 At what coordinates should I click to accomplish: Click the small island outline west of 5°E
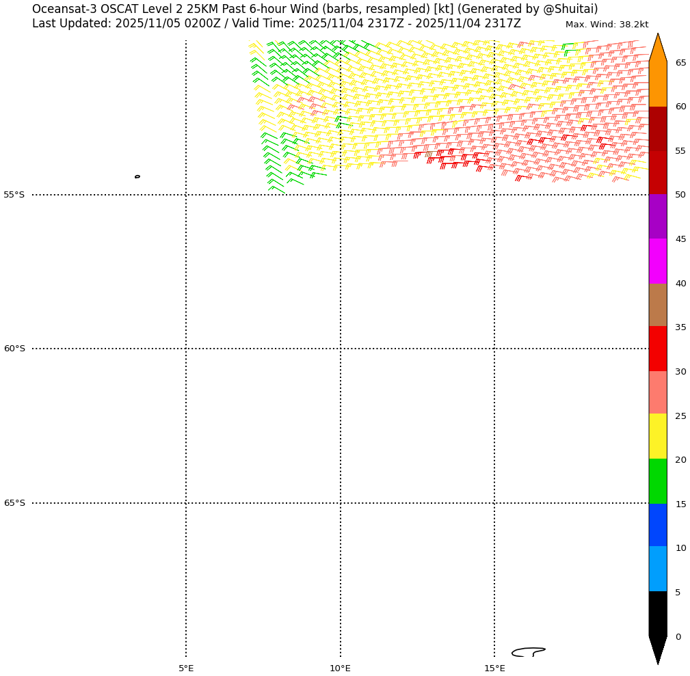pyautogui.click(x=137, y=176)
